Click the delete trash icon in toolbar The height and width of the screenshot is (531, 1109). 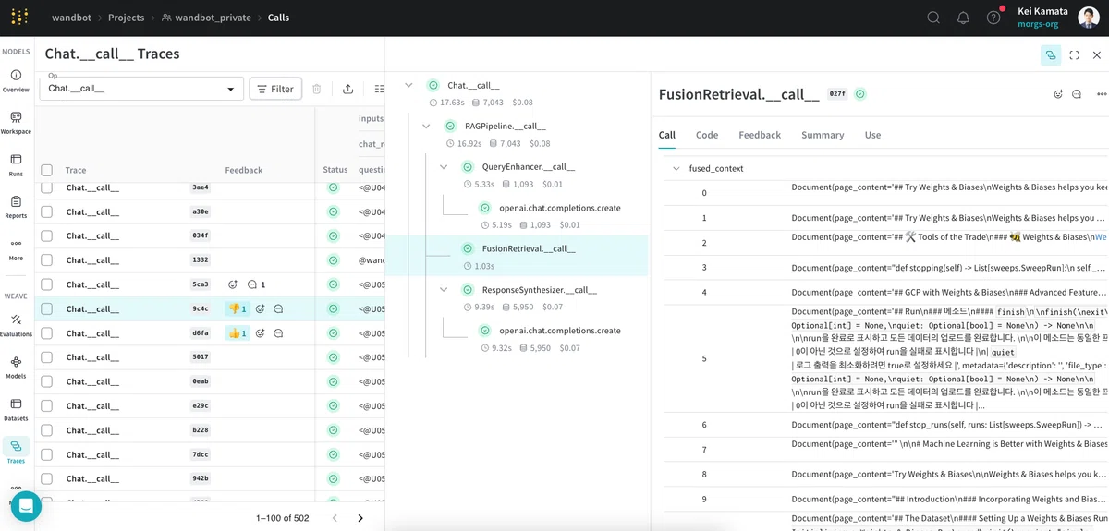coord(317,89)
